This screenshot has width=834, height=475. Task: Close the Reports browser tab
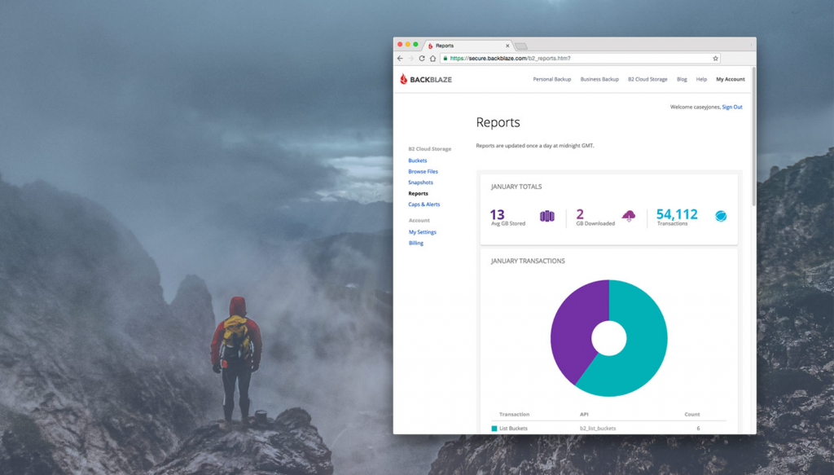507,46
